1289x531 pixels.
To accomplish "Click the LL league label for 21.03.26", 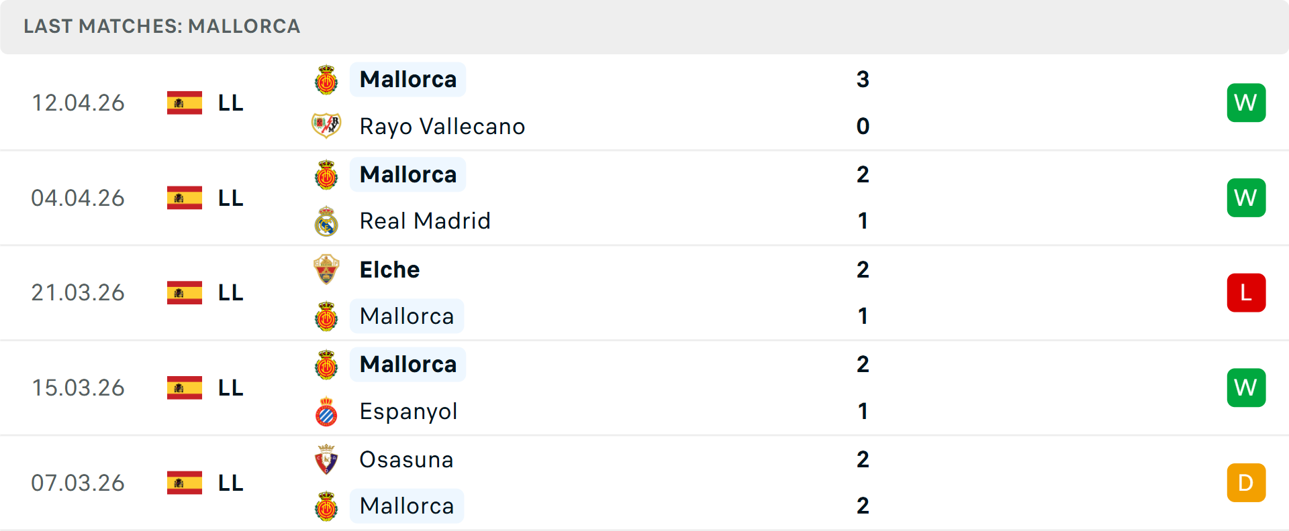I will (230, 293).
